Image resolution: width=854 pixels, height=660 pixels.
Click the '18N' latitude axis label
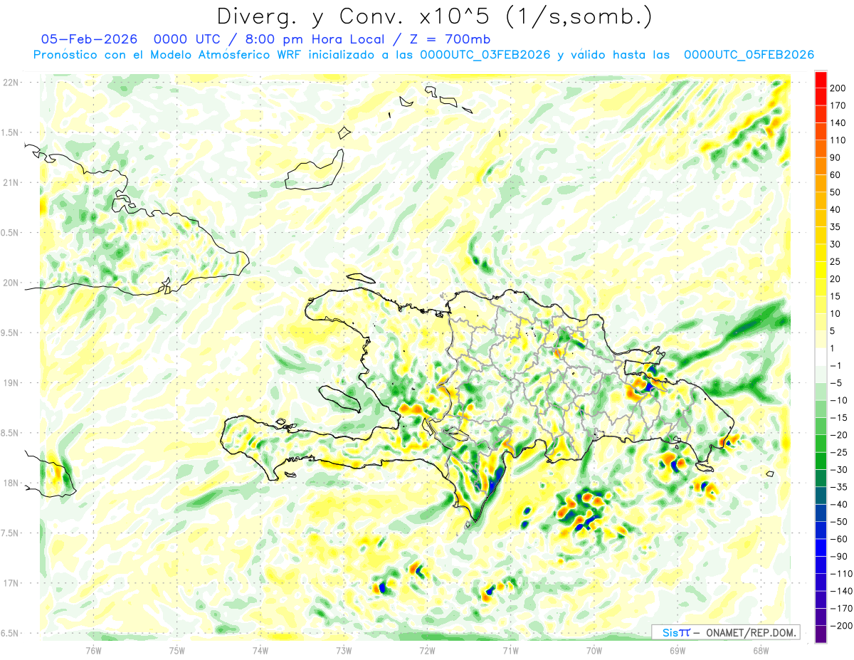[11, 483]
